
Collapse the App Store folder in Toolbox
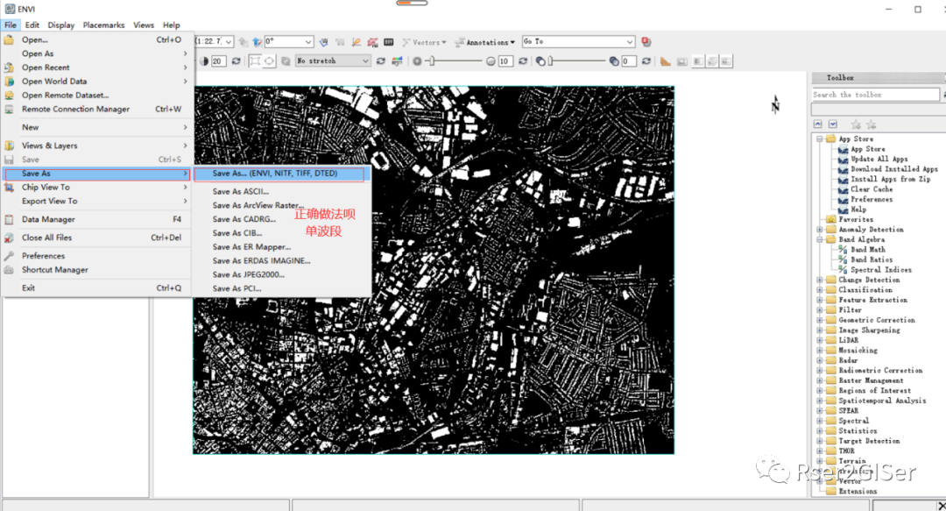click(820, 138)
